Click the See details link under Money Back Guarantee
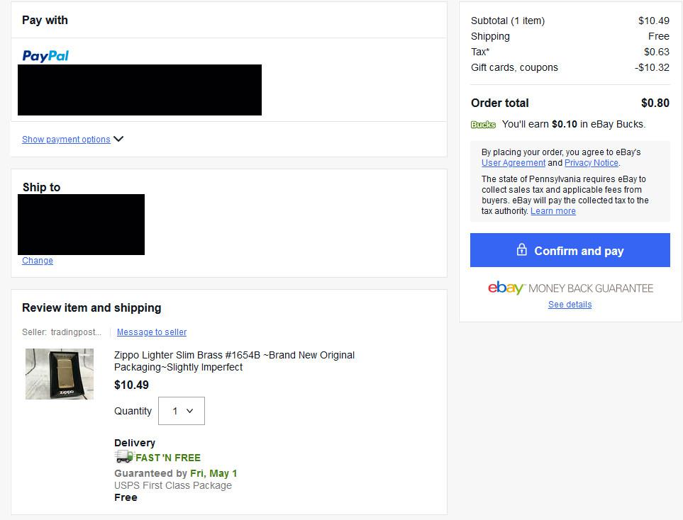The width and height of the screenshot is (683, 520). click(x=570, y=304)
